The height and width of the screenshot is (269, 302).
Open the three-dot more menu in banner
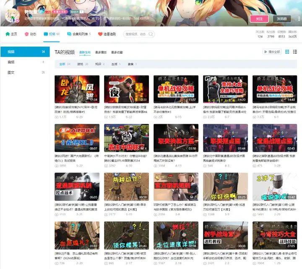click(x=299, y=19)
